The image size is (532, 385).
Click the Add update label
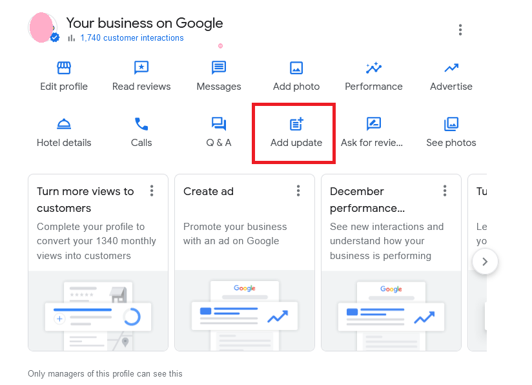coord(296,143)
